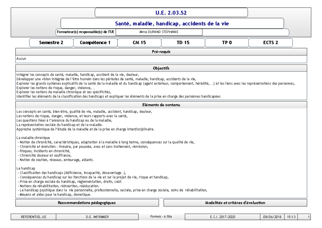Click the Eléments de contenu section header
The height and width of the screenshot is (228, 322).
coord(161,104)
